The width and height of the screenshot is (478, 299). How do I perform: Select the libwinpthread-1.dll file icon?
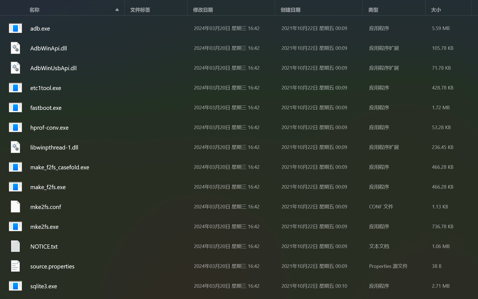click(15, 147)
